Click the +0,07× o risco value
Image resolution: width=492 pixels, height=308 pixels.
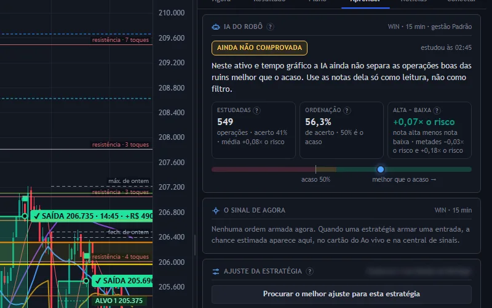(424, 122)
